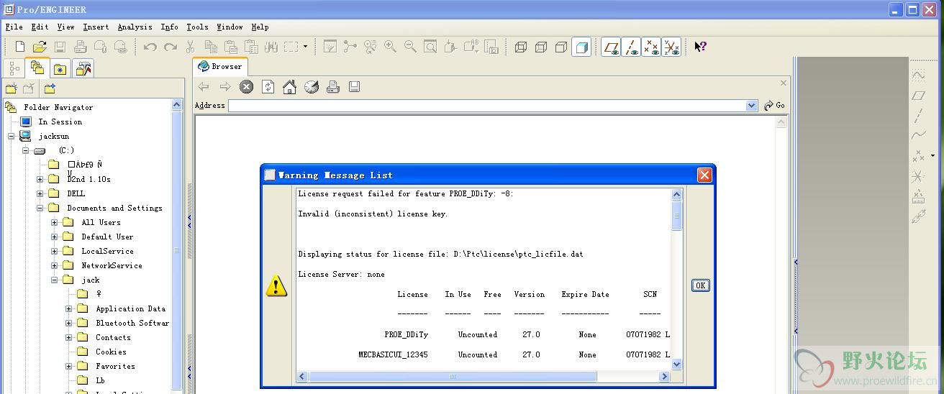
Task: Switch to Favorites navigator tab
Action: [x=60, y=69]
